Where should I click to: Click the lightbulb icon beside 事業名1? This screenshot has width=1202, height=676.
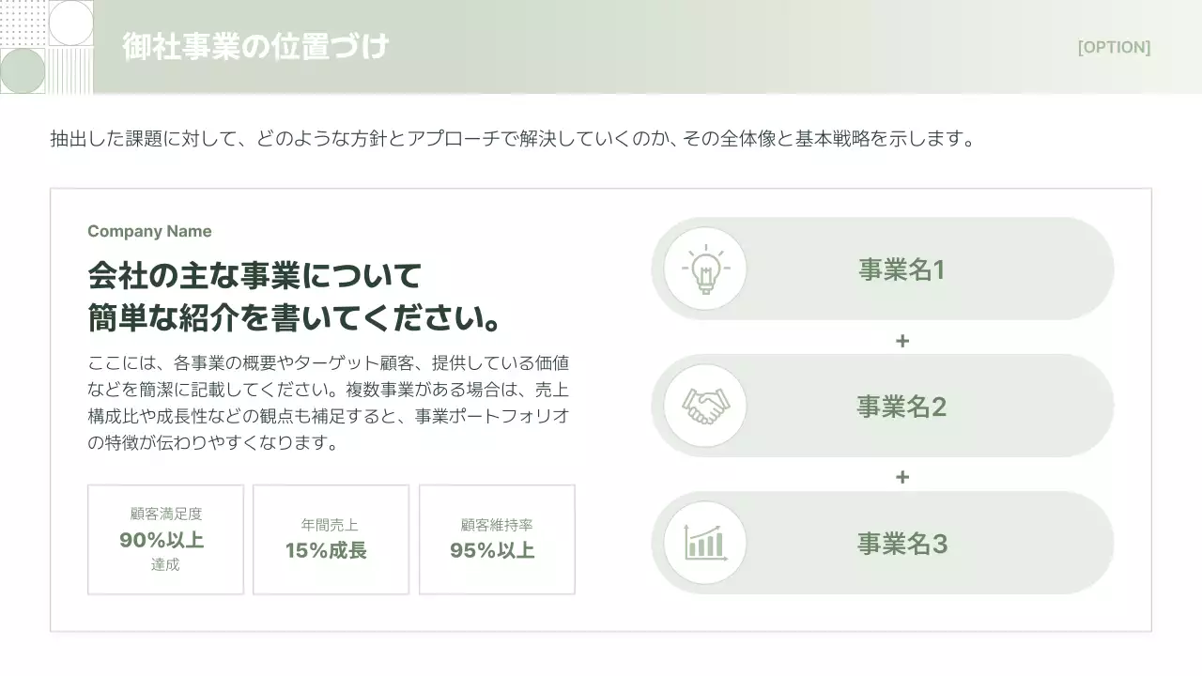point(703,269)
